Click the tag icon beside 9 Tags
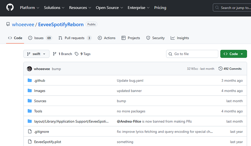 coord(77,54)
